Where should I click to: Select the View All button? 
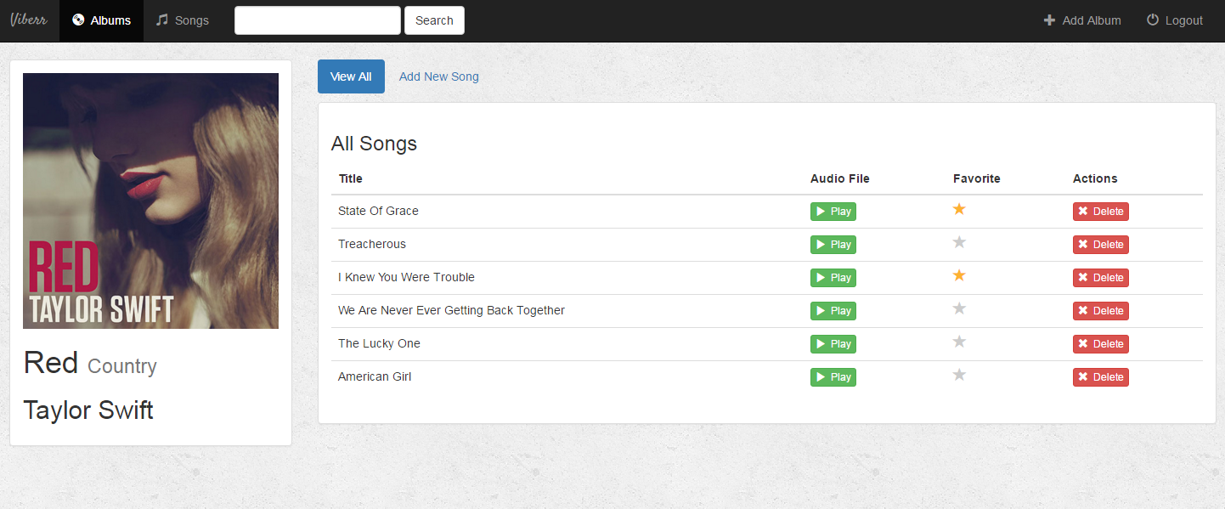click(351, 76)
